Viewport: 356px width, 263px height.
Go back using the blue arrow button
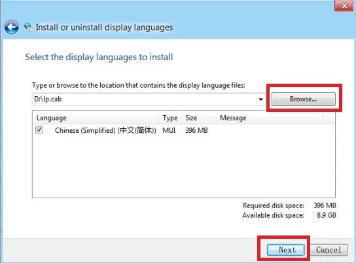click(x=11, y=27)
